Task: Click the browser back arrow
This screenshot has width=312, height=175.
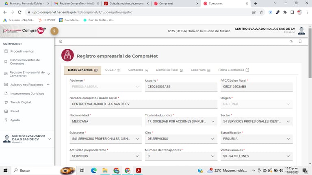Action: [x=5, y=12]
